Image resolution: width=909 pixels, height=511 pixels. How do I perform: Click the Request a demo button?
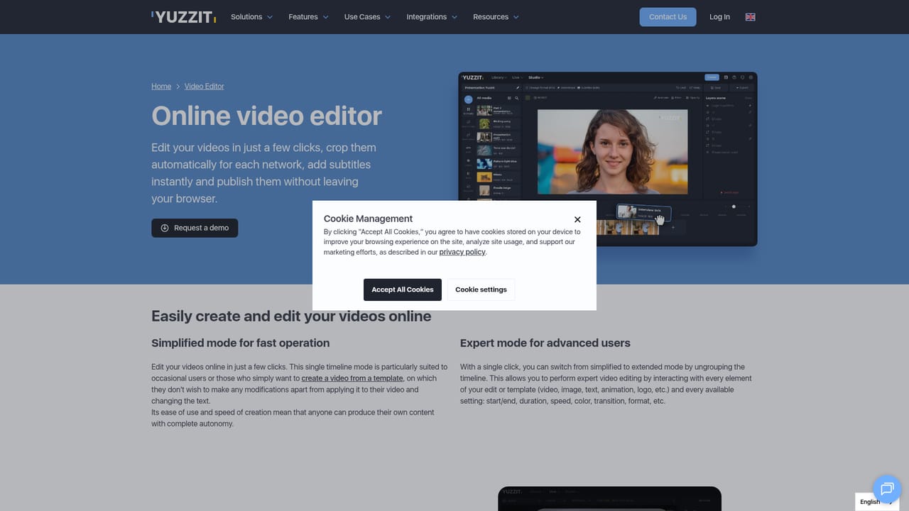click(195, 228)
